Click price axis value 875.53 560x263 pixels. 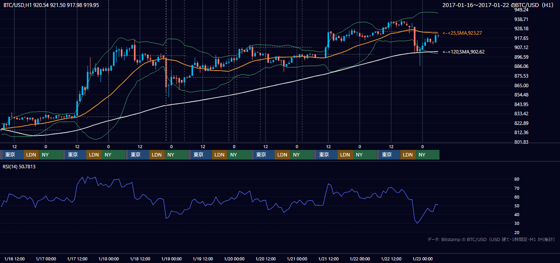click(521, 76)
